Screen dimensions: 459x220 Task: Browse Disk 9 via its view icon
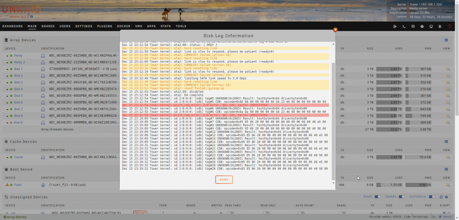(x=448, y=123)
